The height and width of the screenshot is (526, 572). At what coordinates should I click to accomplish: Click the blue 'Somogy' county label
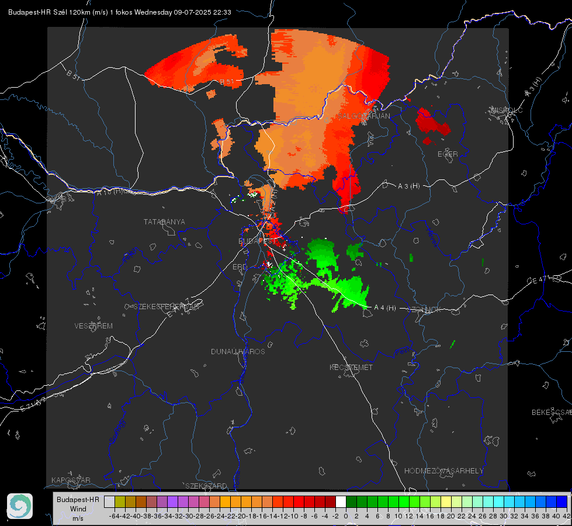pyautogui.click(x=117, y=431)
